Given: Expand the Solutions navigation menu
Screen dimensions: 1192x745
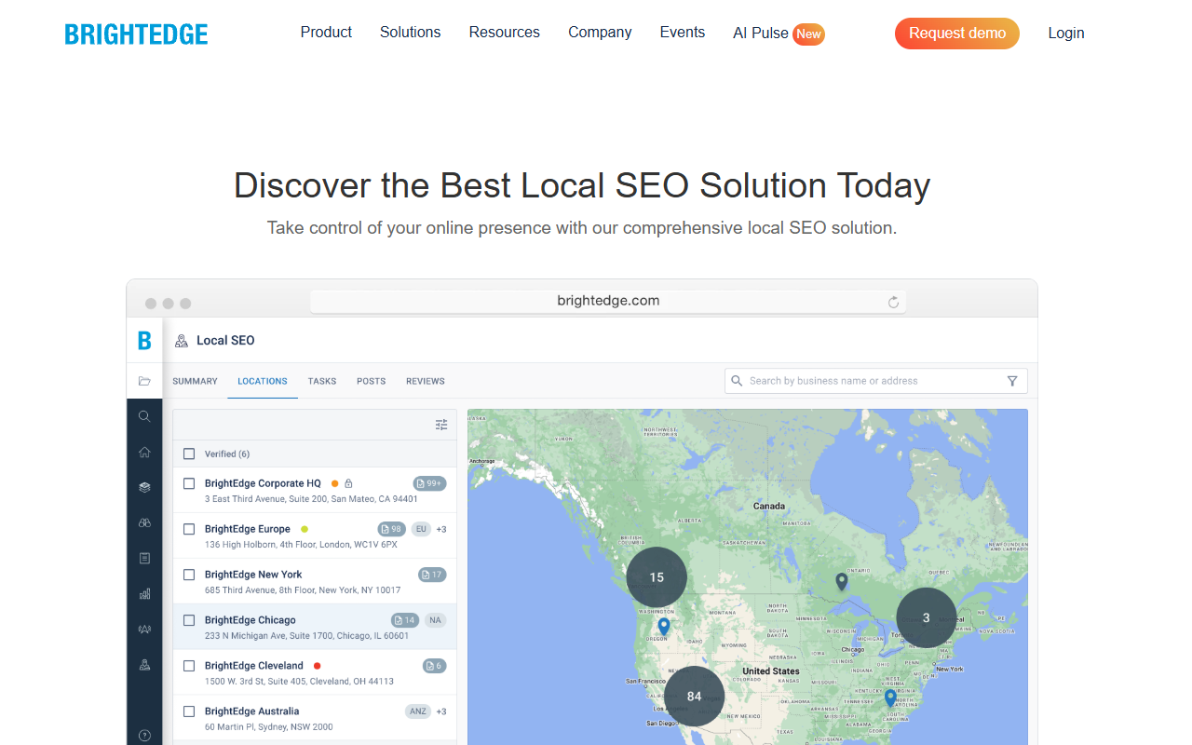Looking at the screenshot, I should [411, 33].
